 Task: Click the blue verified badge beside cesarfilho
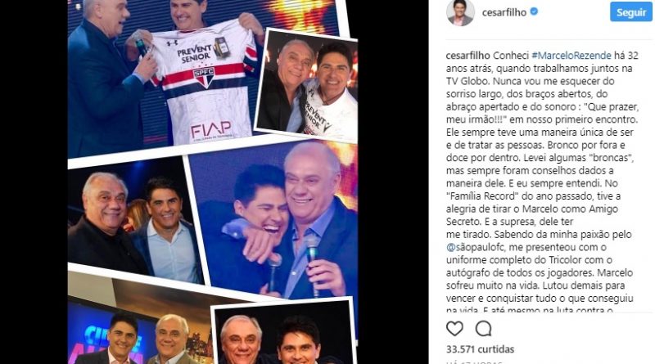pyautogui.click(x=534, y=12)
